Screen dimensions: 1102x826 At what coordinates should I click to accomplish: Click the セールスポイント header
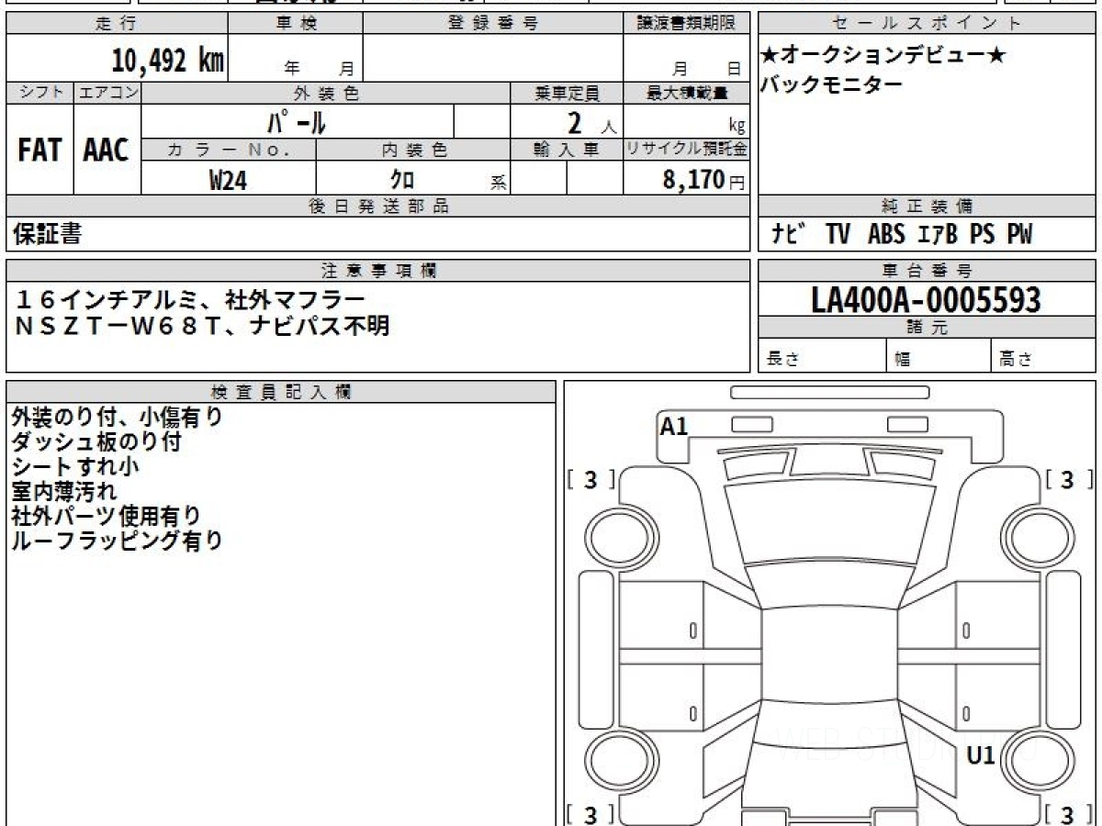click(927, 24)
